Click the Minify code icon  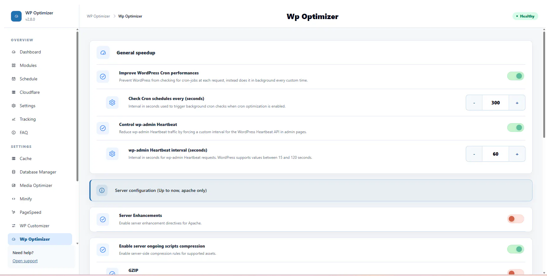click(13, 199)
